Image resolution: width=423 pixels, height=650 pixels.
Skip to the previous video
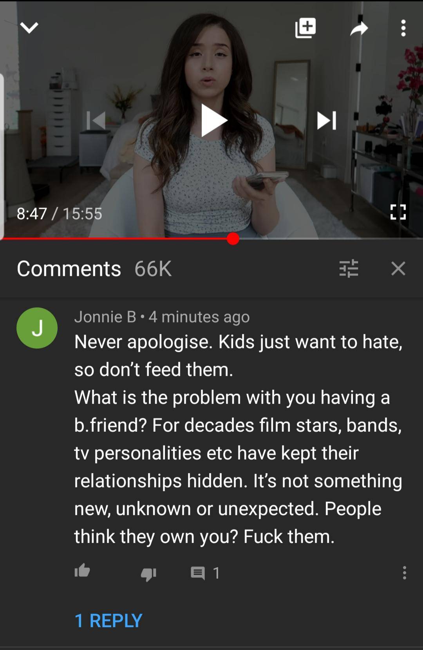96,120
